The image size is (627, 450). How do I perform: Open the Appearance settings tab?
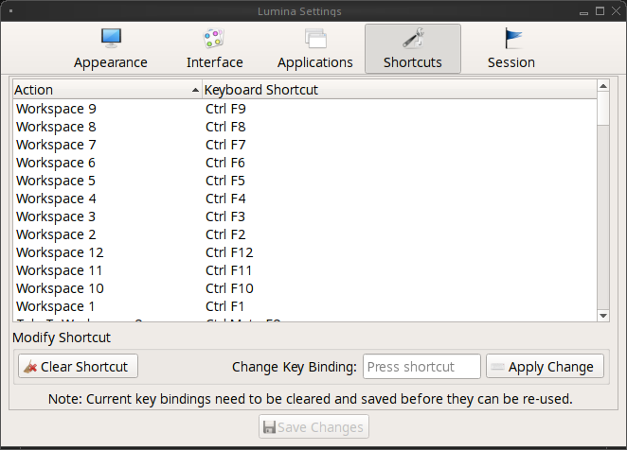[x=111, y=49]
